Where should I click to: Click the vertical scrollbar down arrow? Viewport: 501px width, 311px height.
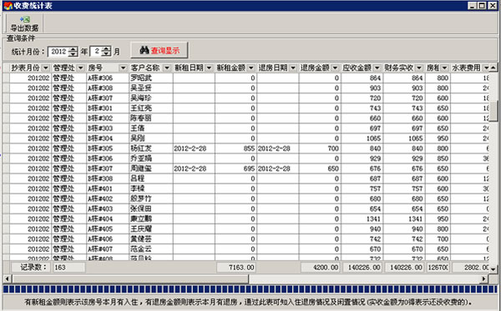[x=493, y=269]
